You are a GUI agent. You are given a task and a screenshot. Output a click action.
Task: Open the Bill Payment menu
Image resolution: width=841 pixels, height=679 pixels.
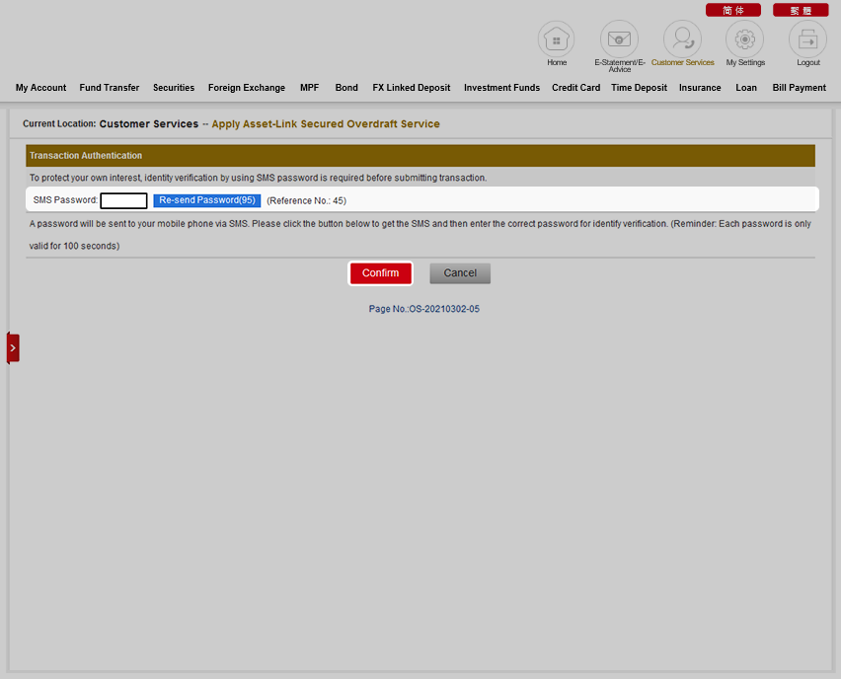point(799,88)
